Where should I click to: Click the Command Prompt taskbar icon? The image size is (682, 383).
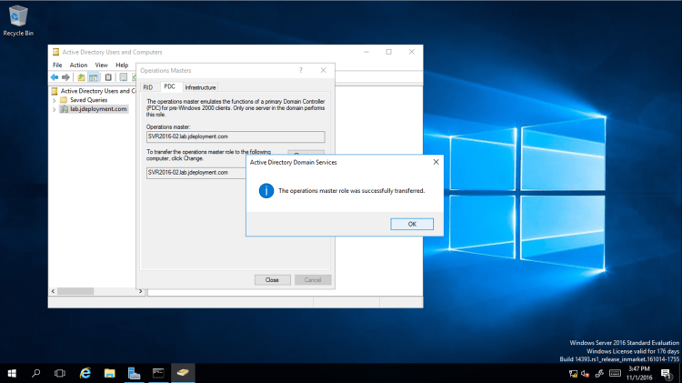[158, 373]
